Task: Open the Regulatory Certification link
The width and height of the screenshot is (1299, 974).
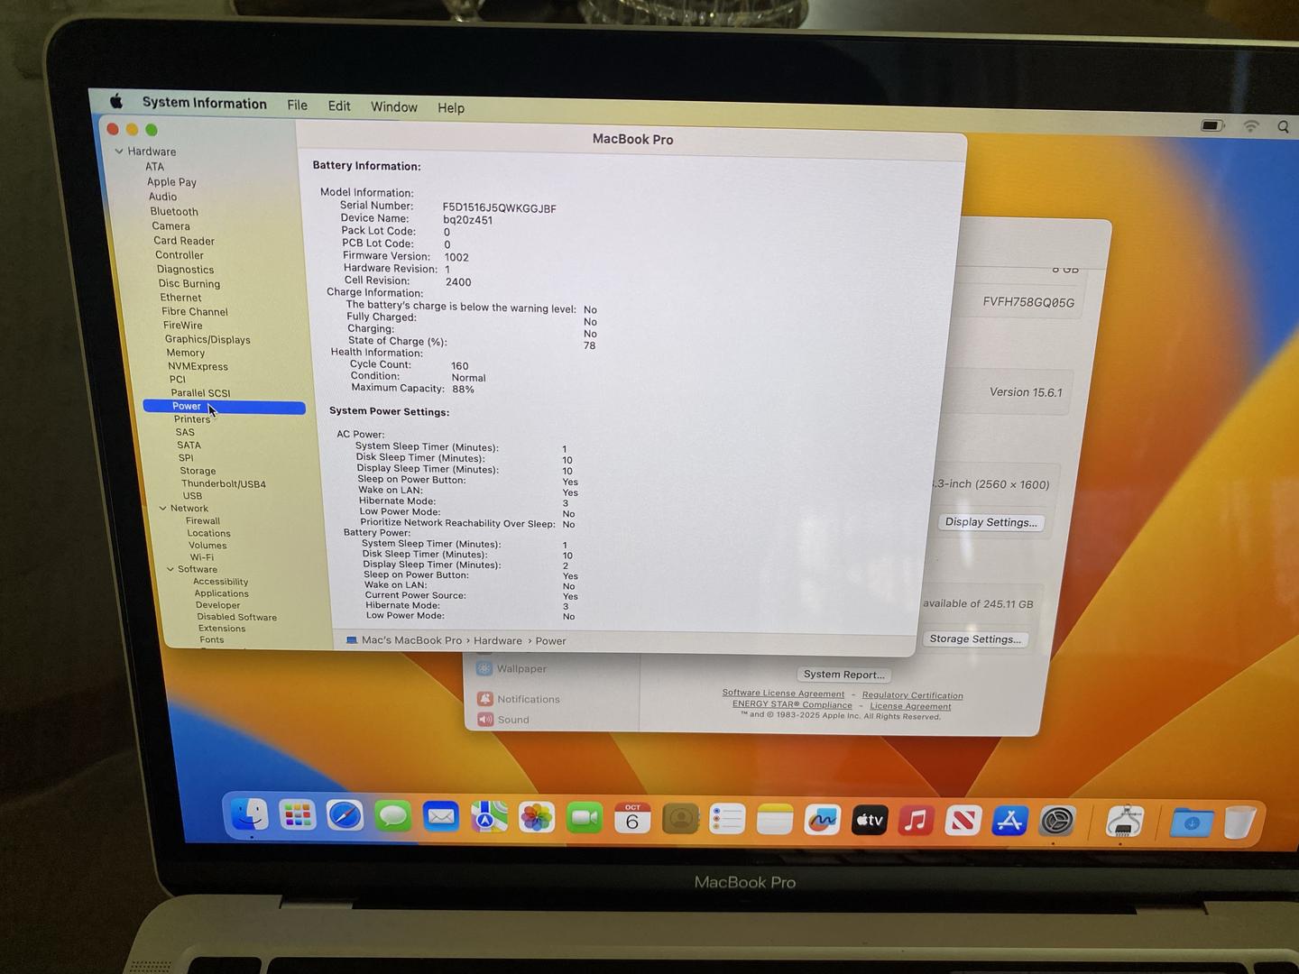Action: [912, 695]
